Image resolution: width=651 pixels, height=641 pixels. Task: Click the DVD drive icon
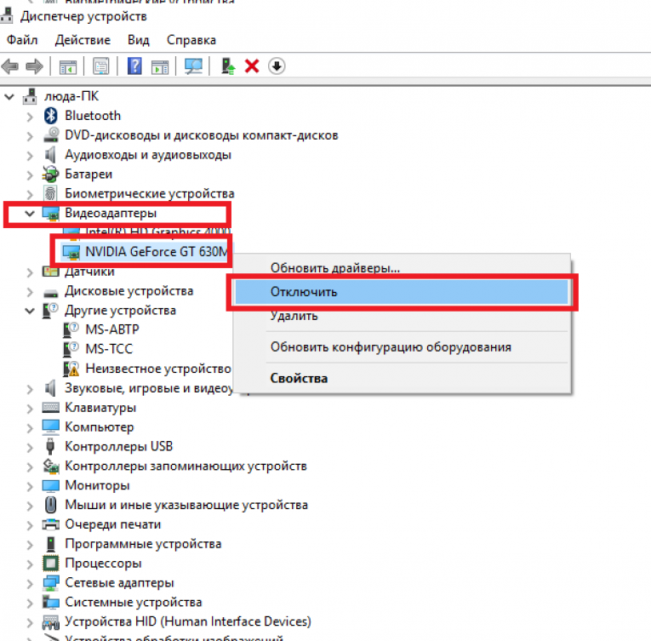tap(51, 135)
